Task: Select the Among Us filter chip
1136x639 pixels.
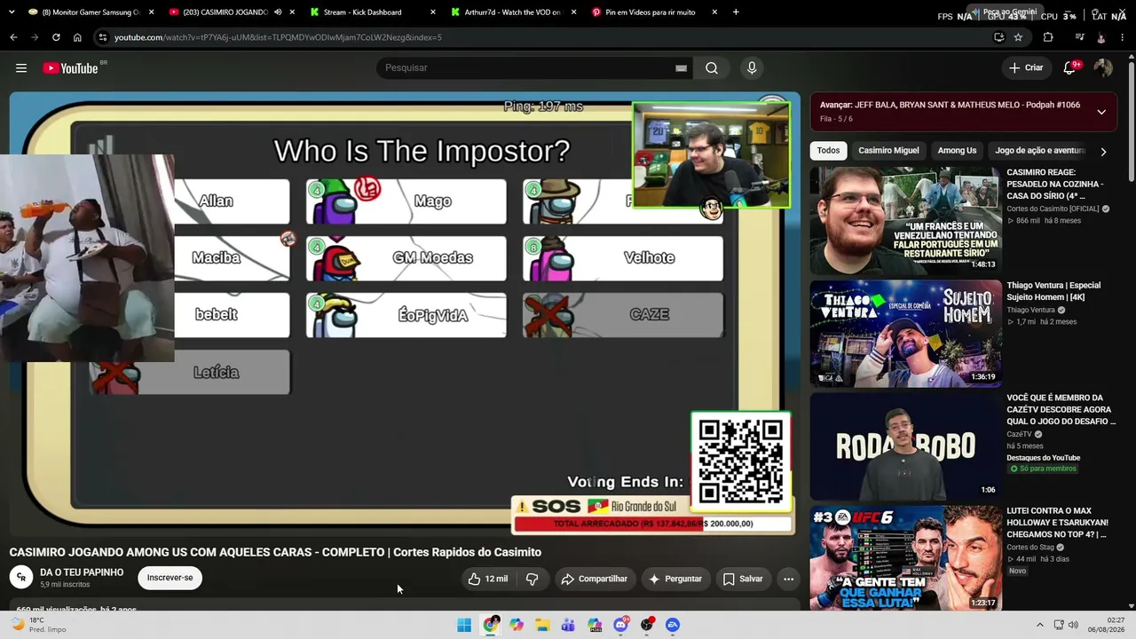Action: tap(957, 151)
